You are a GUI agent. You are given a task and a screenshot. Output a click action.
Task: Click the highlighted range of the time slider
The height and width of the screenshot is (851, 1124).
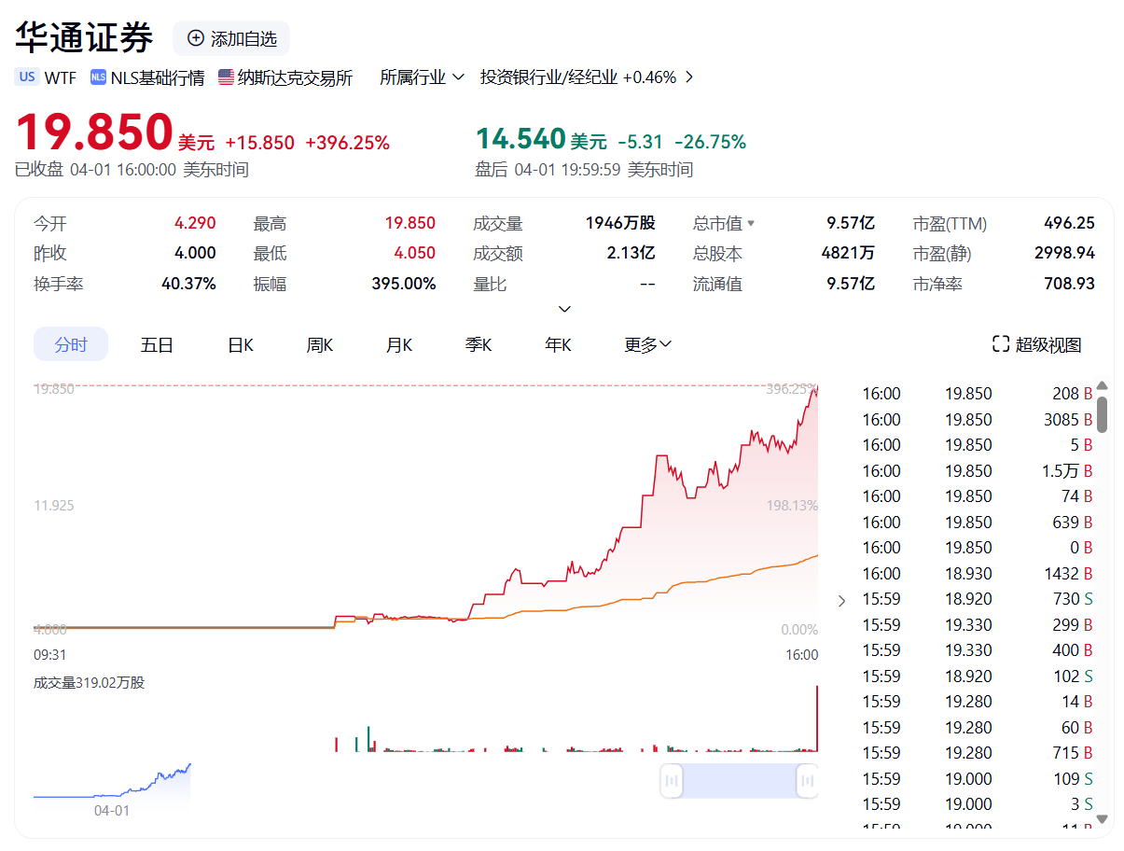[740, 780]
